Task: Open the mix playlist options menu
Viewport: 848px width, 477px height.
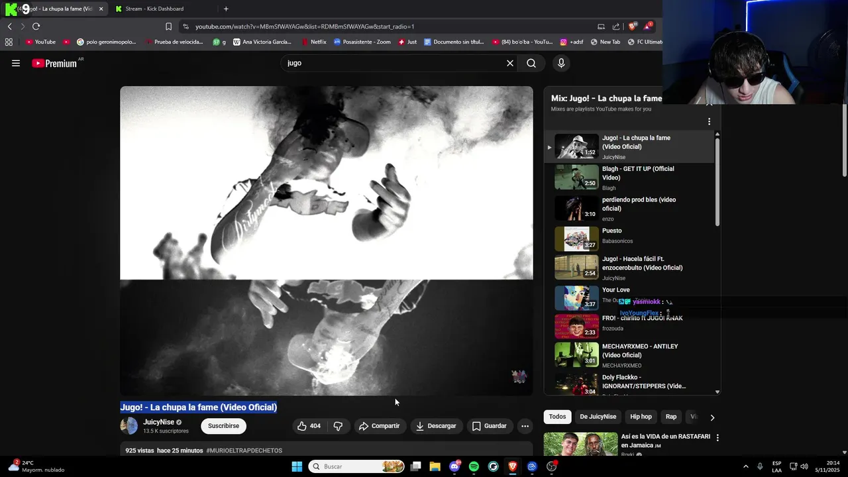Action: [709, 122]
